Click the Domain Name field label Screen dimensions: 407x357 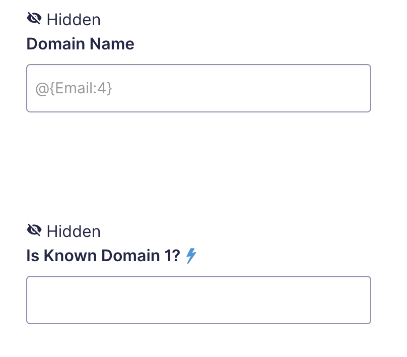[x=81, y=44]
